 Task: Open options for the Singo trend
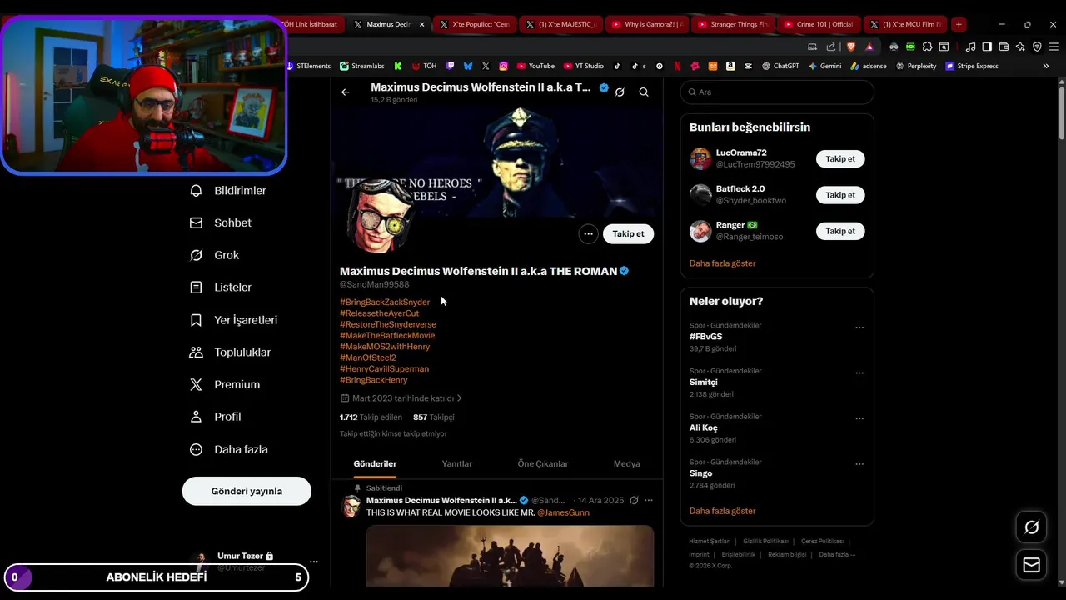tap(859, 463)
